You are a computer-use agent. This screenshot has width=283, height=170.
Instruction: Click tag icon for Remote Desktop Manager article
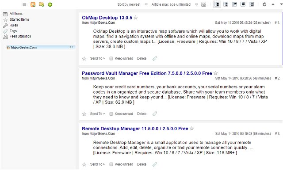click(x=155, y=164)
